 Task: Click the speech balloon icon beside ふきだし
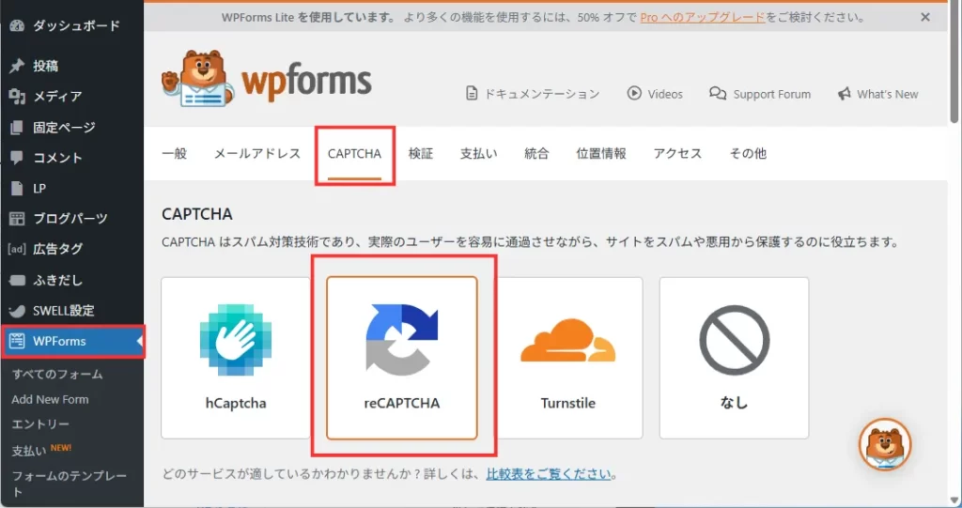(x=17, y=281)
